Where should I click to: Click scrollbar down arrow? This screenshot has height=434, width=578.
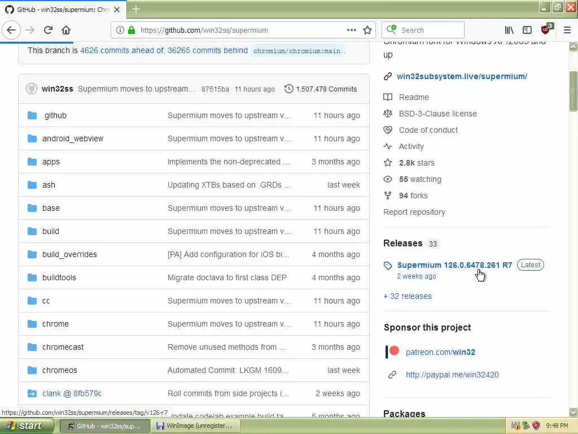click(x=573, y=412)
